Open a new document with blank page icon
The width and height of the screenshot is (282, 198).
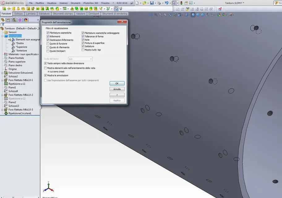click(137, 3)
